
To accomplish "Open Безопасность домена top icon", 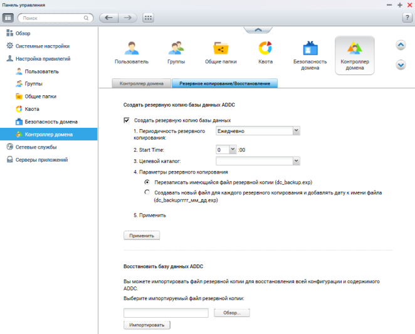I will (x=310, y=56).
